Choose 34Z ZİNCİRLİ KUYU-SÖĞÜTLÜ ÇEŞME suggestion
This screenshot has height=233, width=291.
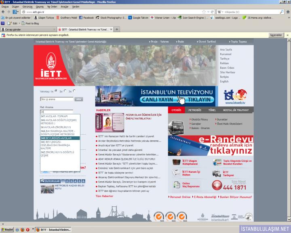coord(60,154)
